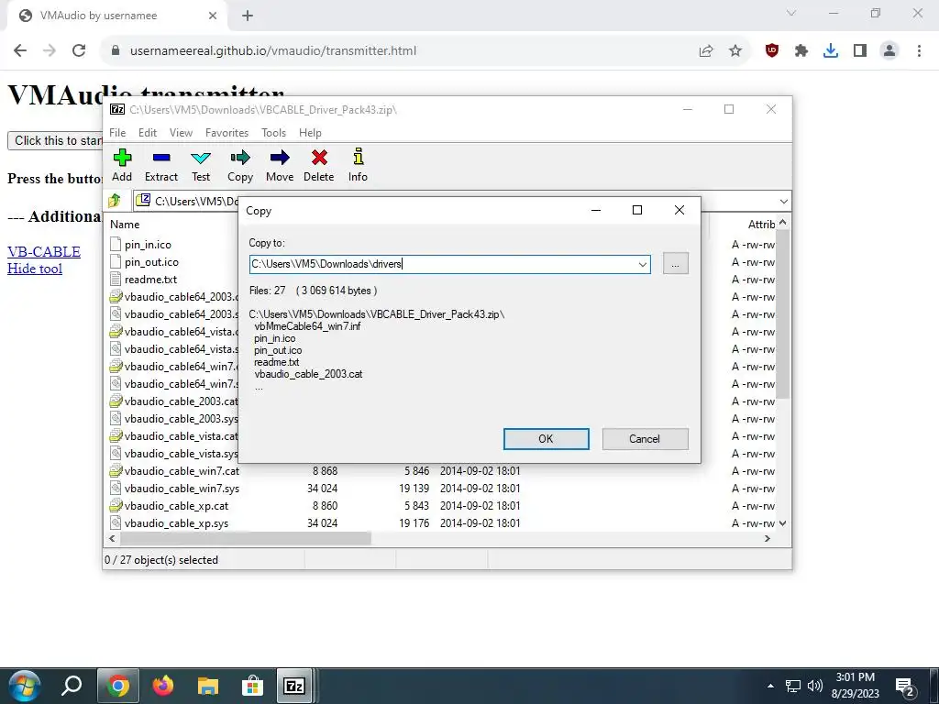Open the Help menu

310,133
